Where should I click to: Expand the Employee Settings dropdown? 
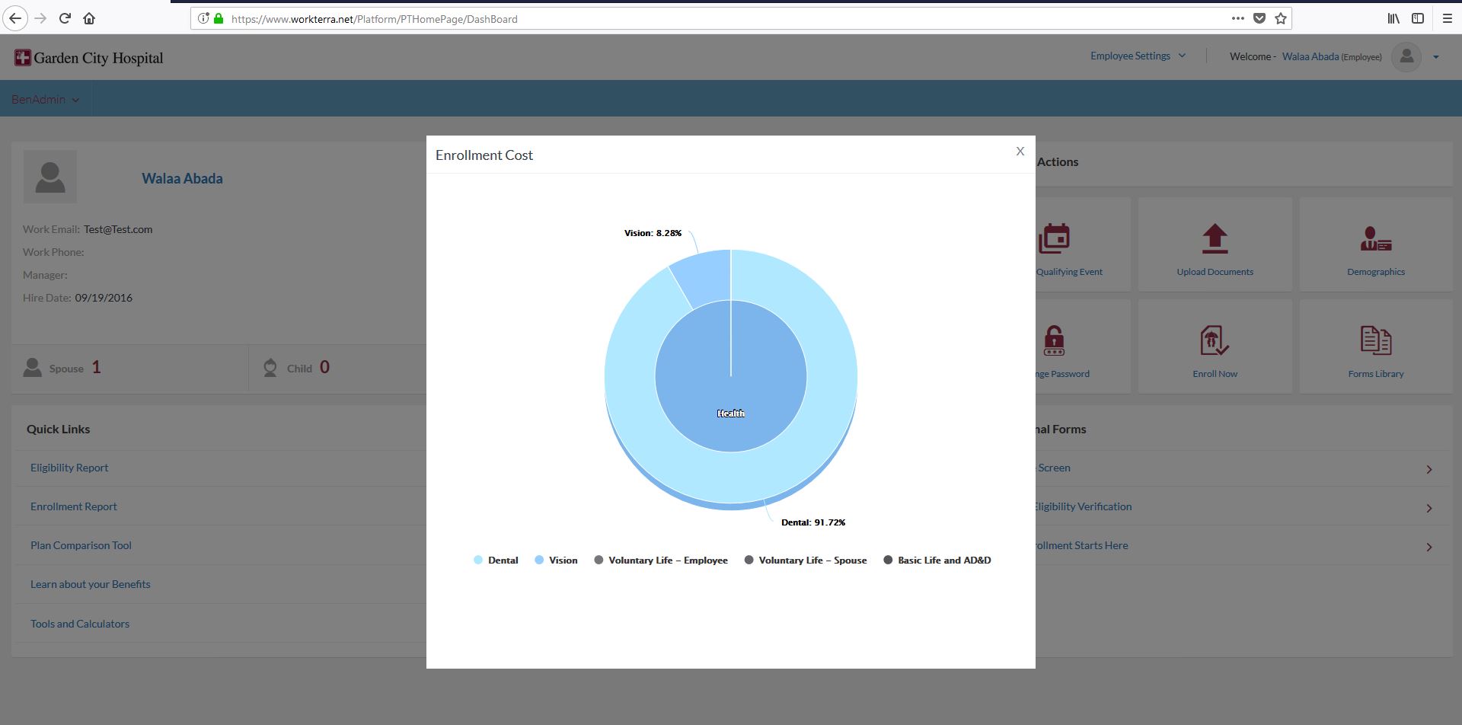click(x=1138, y=56)
